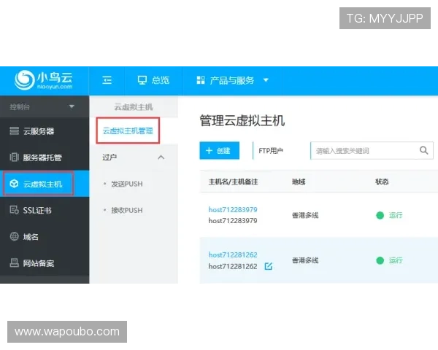Select 云虚拟主机管理 submenu item
Viewport: 438px width, 350px height.
[x=128, y=131]
